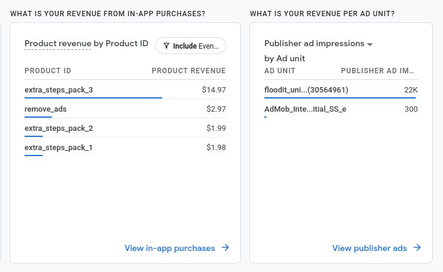The image size is (443, 272).
Task: Click arrow icon beside View publisher ads
Action: 417,248
